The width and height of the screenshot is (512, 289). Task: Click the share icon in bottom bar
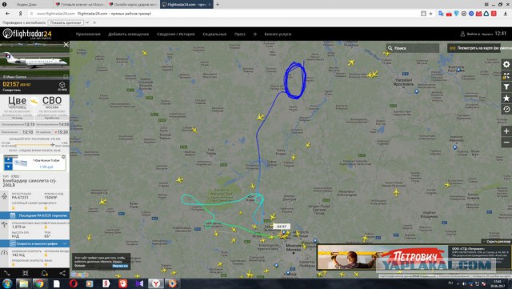pos(62,273)
